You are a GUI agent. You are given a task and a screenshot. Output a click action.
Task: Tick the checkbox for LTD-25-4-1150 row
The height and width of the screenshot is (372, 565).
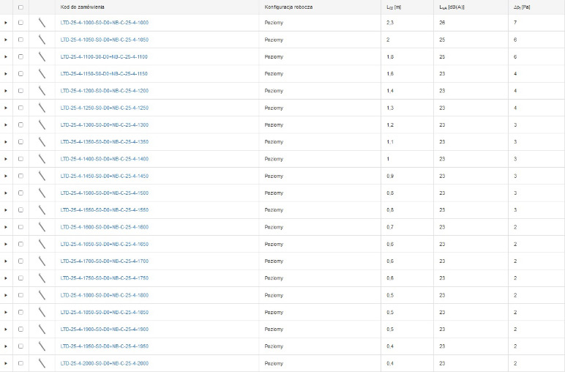pyautogui.click(x=20, y=73)
